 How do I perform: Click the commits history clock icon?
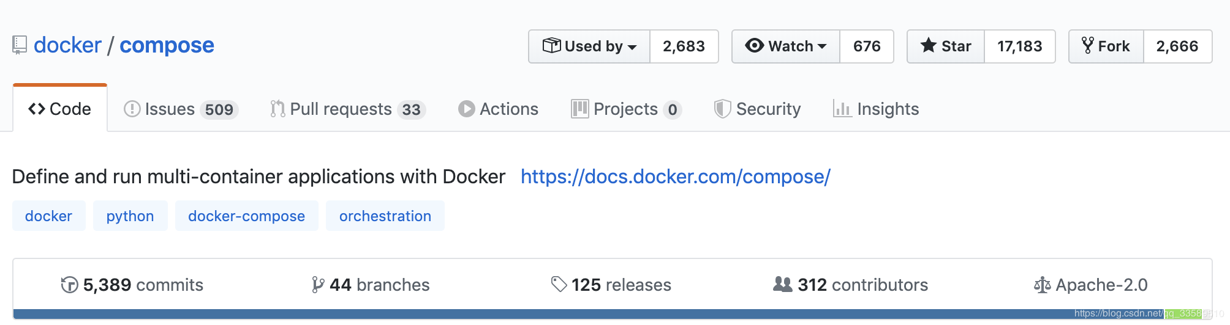click(69, 285)
